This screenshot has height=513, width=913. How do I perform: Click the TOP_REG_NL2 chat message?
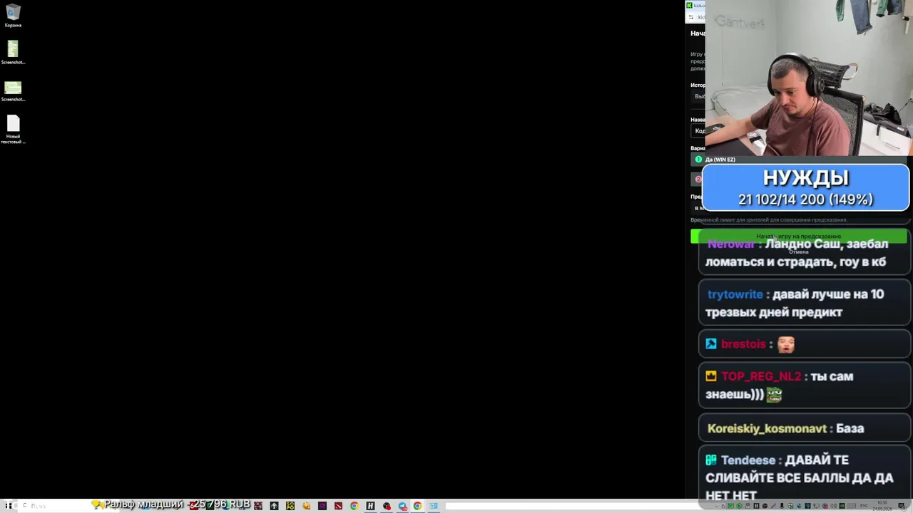click(804, 385)
